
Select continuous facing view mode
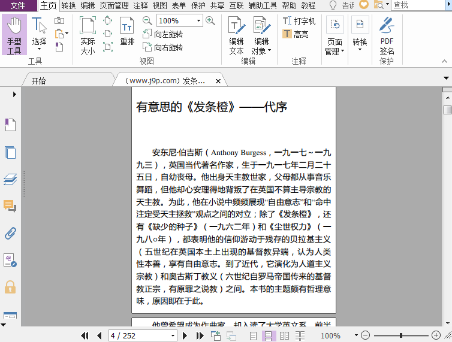pyautogui.click(x=300, y=335)
